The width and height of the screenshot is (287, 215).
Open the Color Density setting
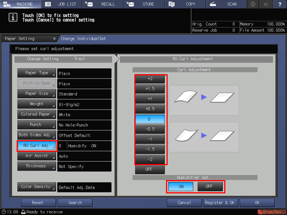click(x=37, y=187)
